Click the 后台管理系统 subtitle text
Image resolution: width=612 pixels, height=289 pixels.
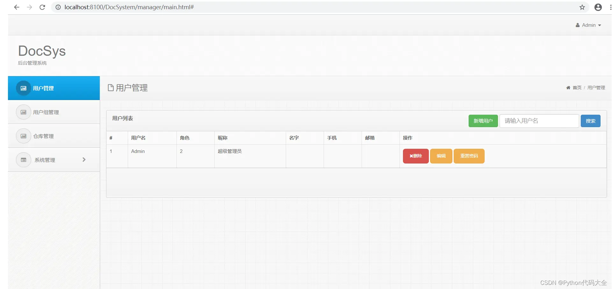(32, 63)
